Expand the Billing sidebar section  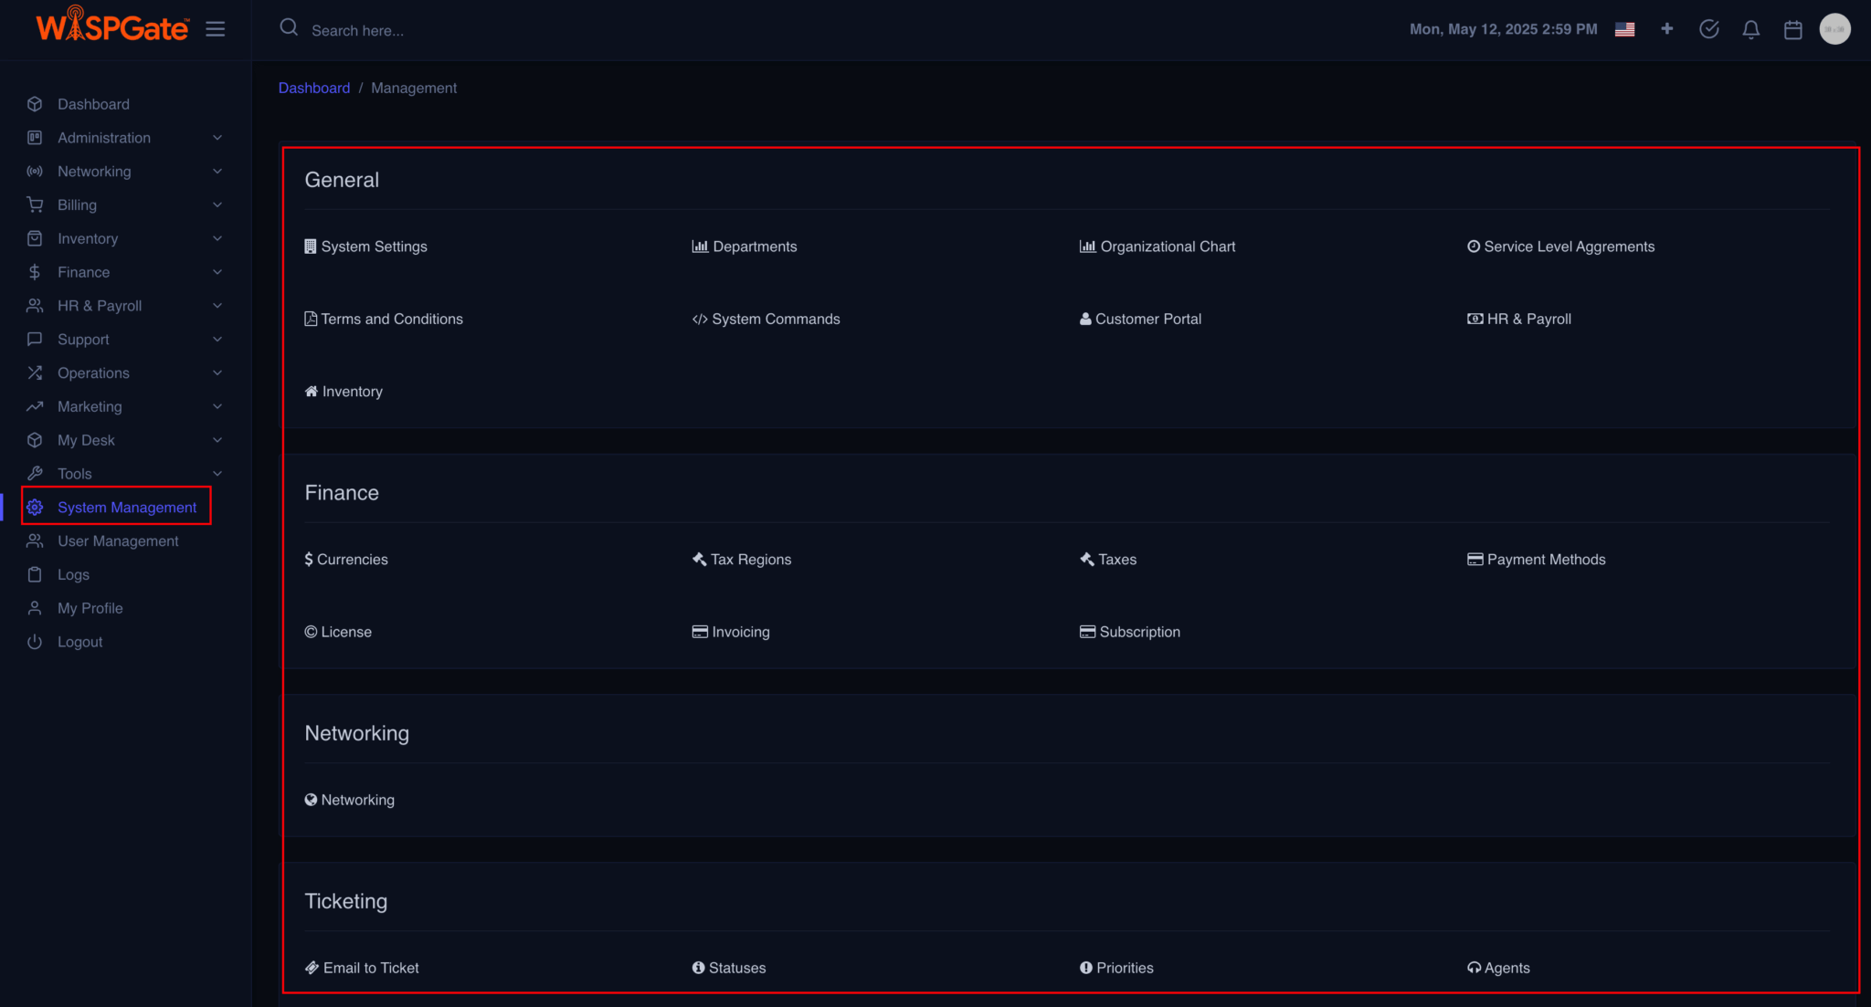tap(77, 205)
